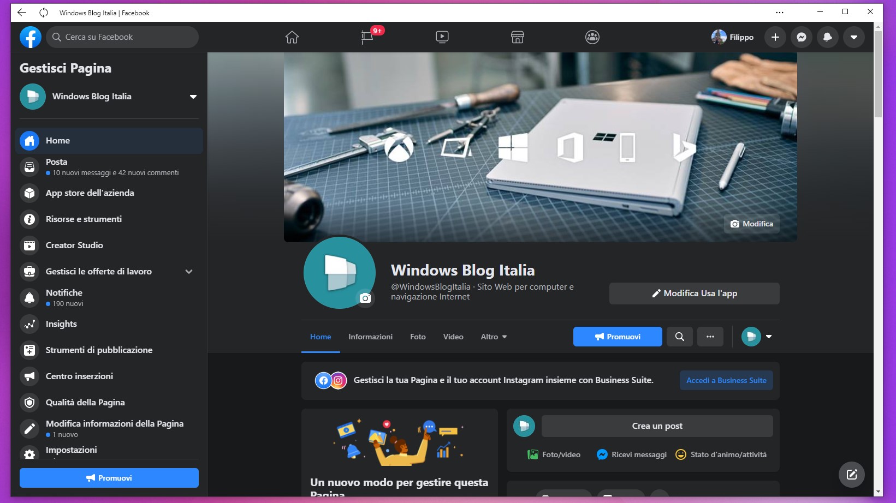This screenshot has width=896, height=503.
Task: Click Modifica Usa l'app button
Action: tap(695, 294)
